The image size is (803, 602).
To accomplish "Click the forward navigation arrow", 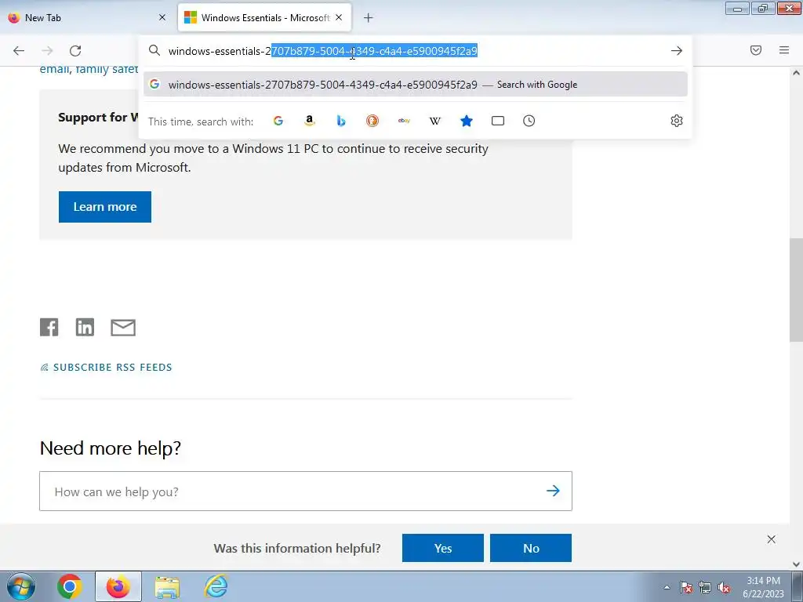I will [47, 51].
